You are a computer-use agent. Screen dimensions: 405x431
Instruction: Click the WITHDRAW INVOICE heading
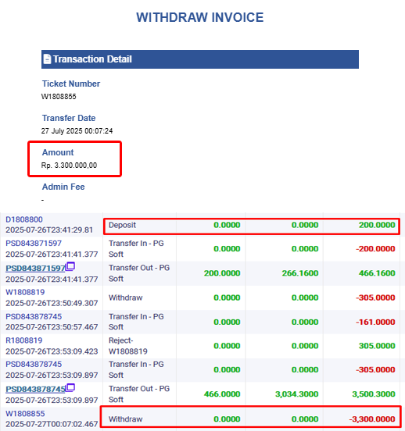[x=200, y=17]
